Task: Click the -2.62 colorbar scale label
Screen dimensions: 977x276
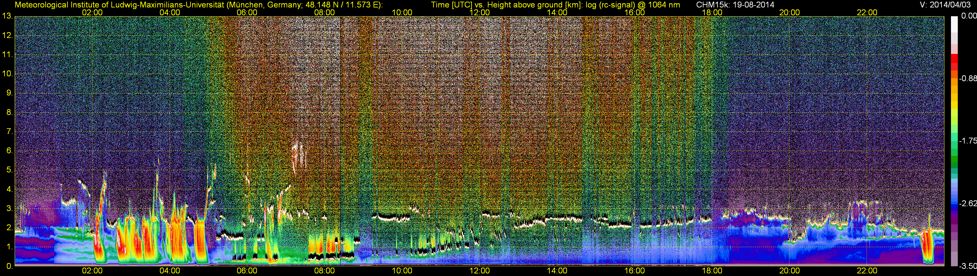Action: (x=969, y=204)
